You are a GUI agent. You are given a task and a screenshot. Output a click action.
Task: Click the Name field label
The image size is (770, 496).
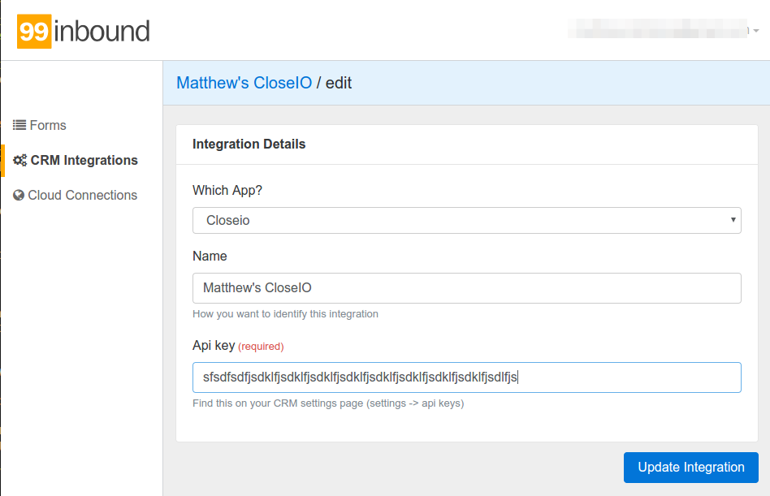(x=210, y=256)
